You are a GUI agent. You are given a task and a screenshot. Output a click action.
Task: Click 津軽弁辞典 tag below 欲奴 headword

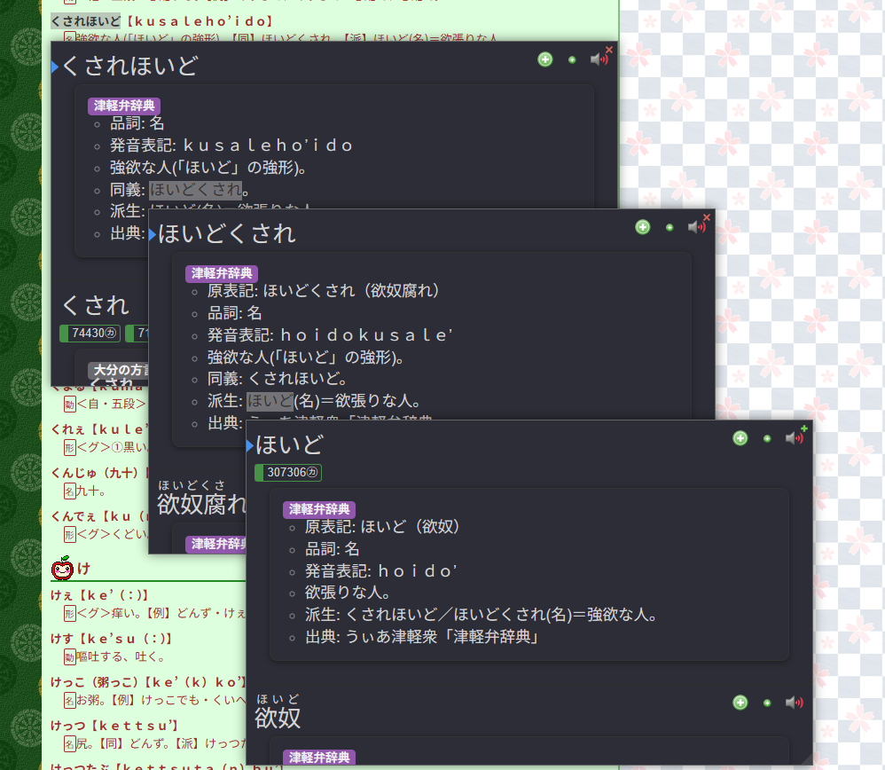click(x=319, y=757)
